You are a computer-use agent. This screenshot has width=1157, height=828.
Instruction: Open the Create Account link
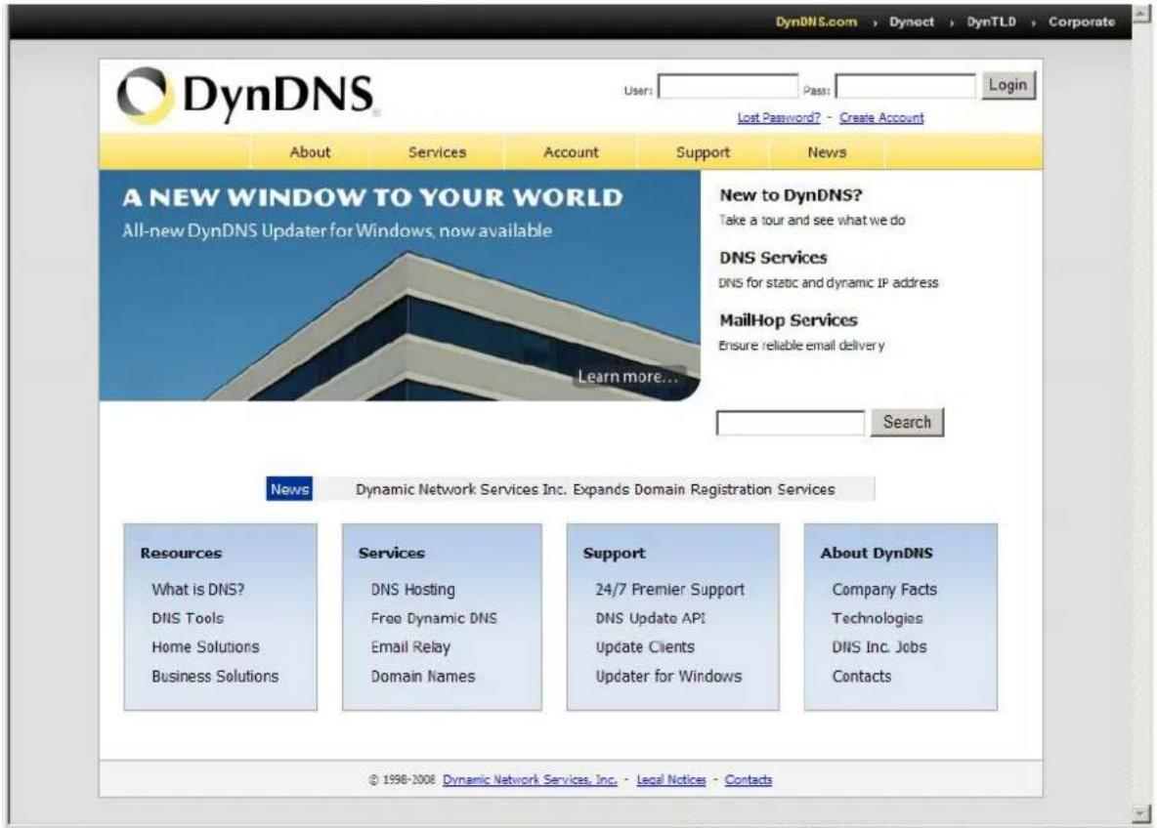(881, 117)
